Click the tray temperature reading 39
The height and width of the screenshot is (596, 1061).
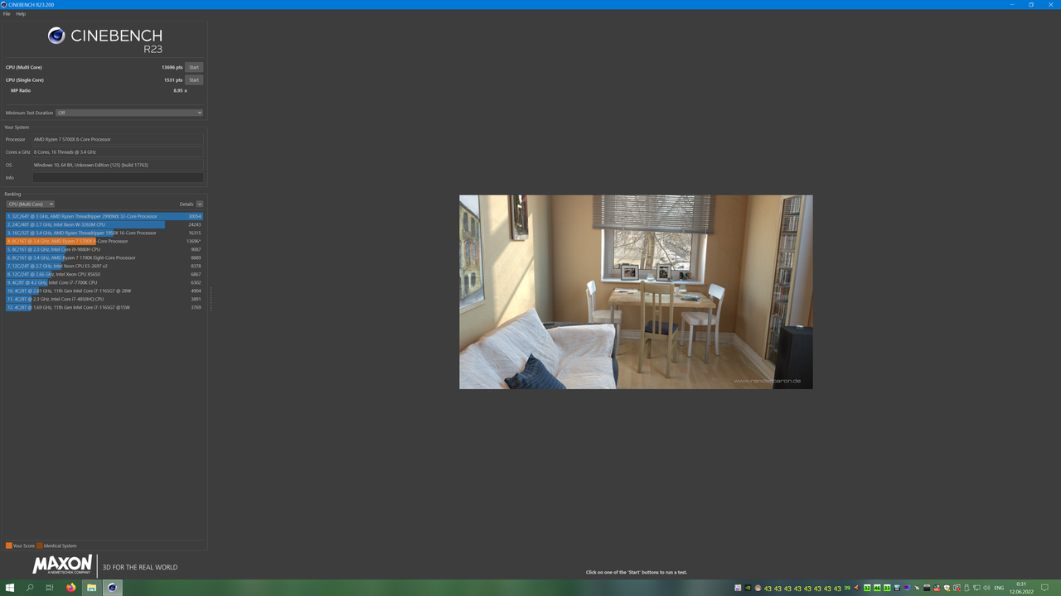point(847,588)
